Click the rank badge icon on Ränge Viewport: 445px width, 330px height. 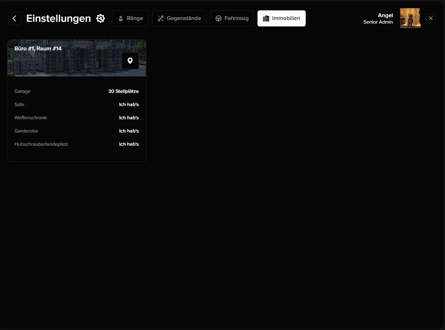[x=121, y=19]
